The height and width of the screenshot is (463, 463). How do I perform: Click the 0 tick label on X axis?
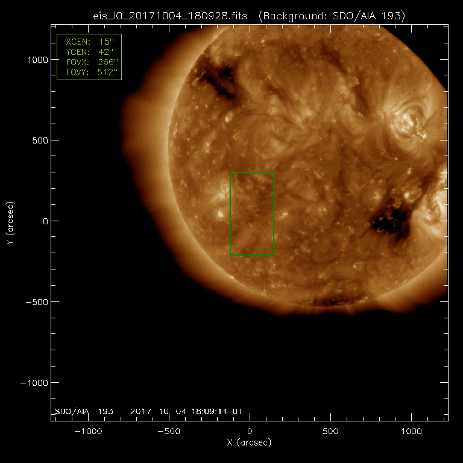click(249, 432)
